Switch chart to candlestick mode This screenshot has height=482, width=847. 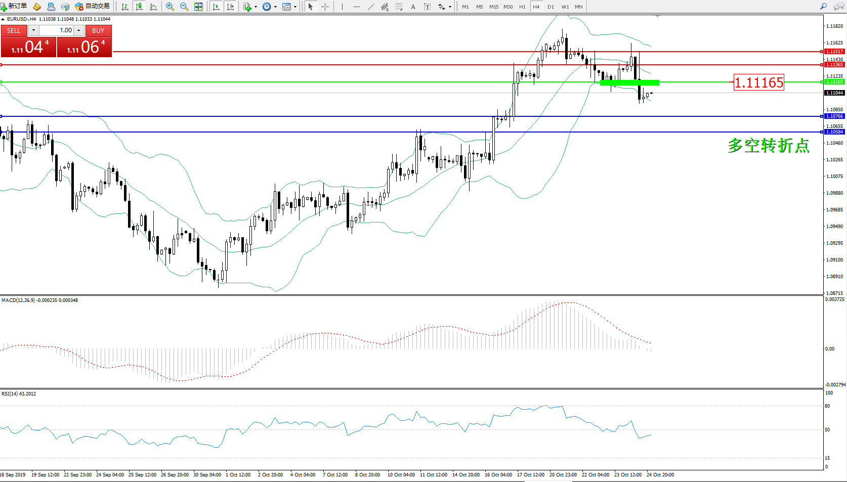point(139,7)
